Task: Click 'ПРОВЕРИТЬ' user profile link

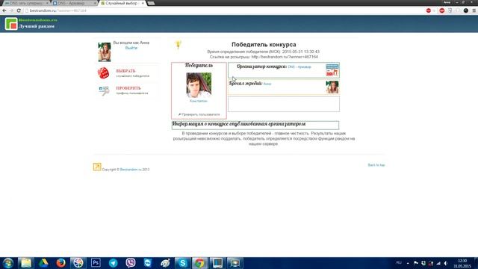Action: pos(128,88)
